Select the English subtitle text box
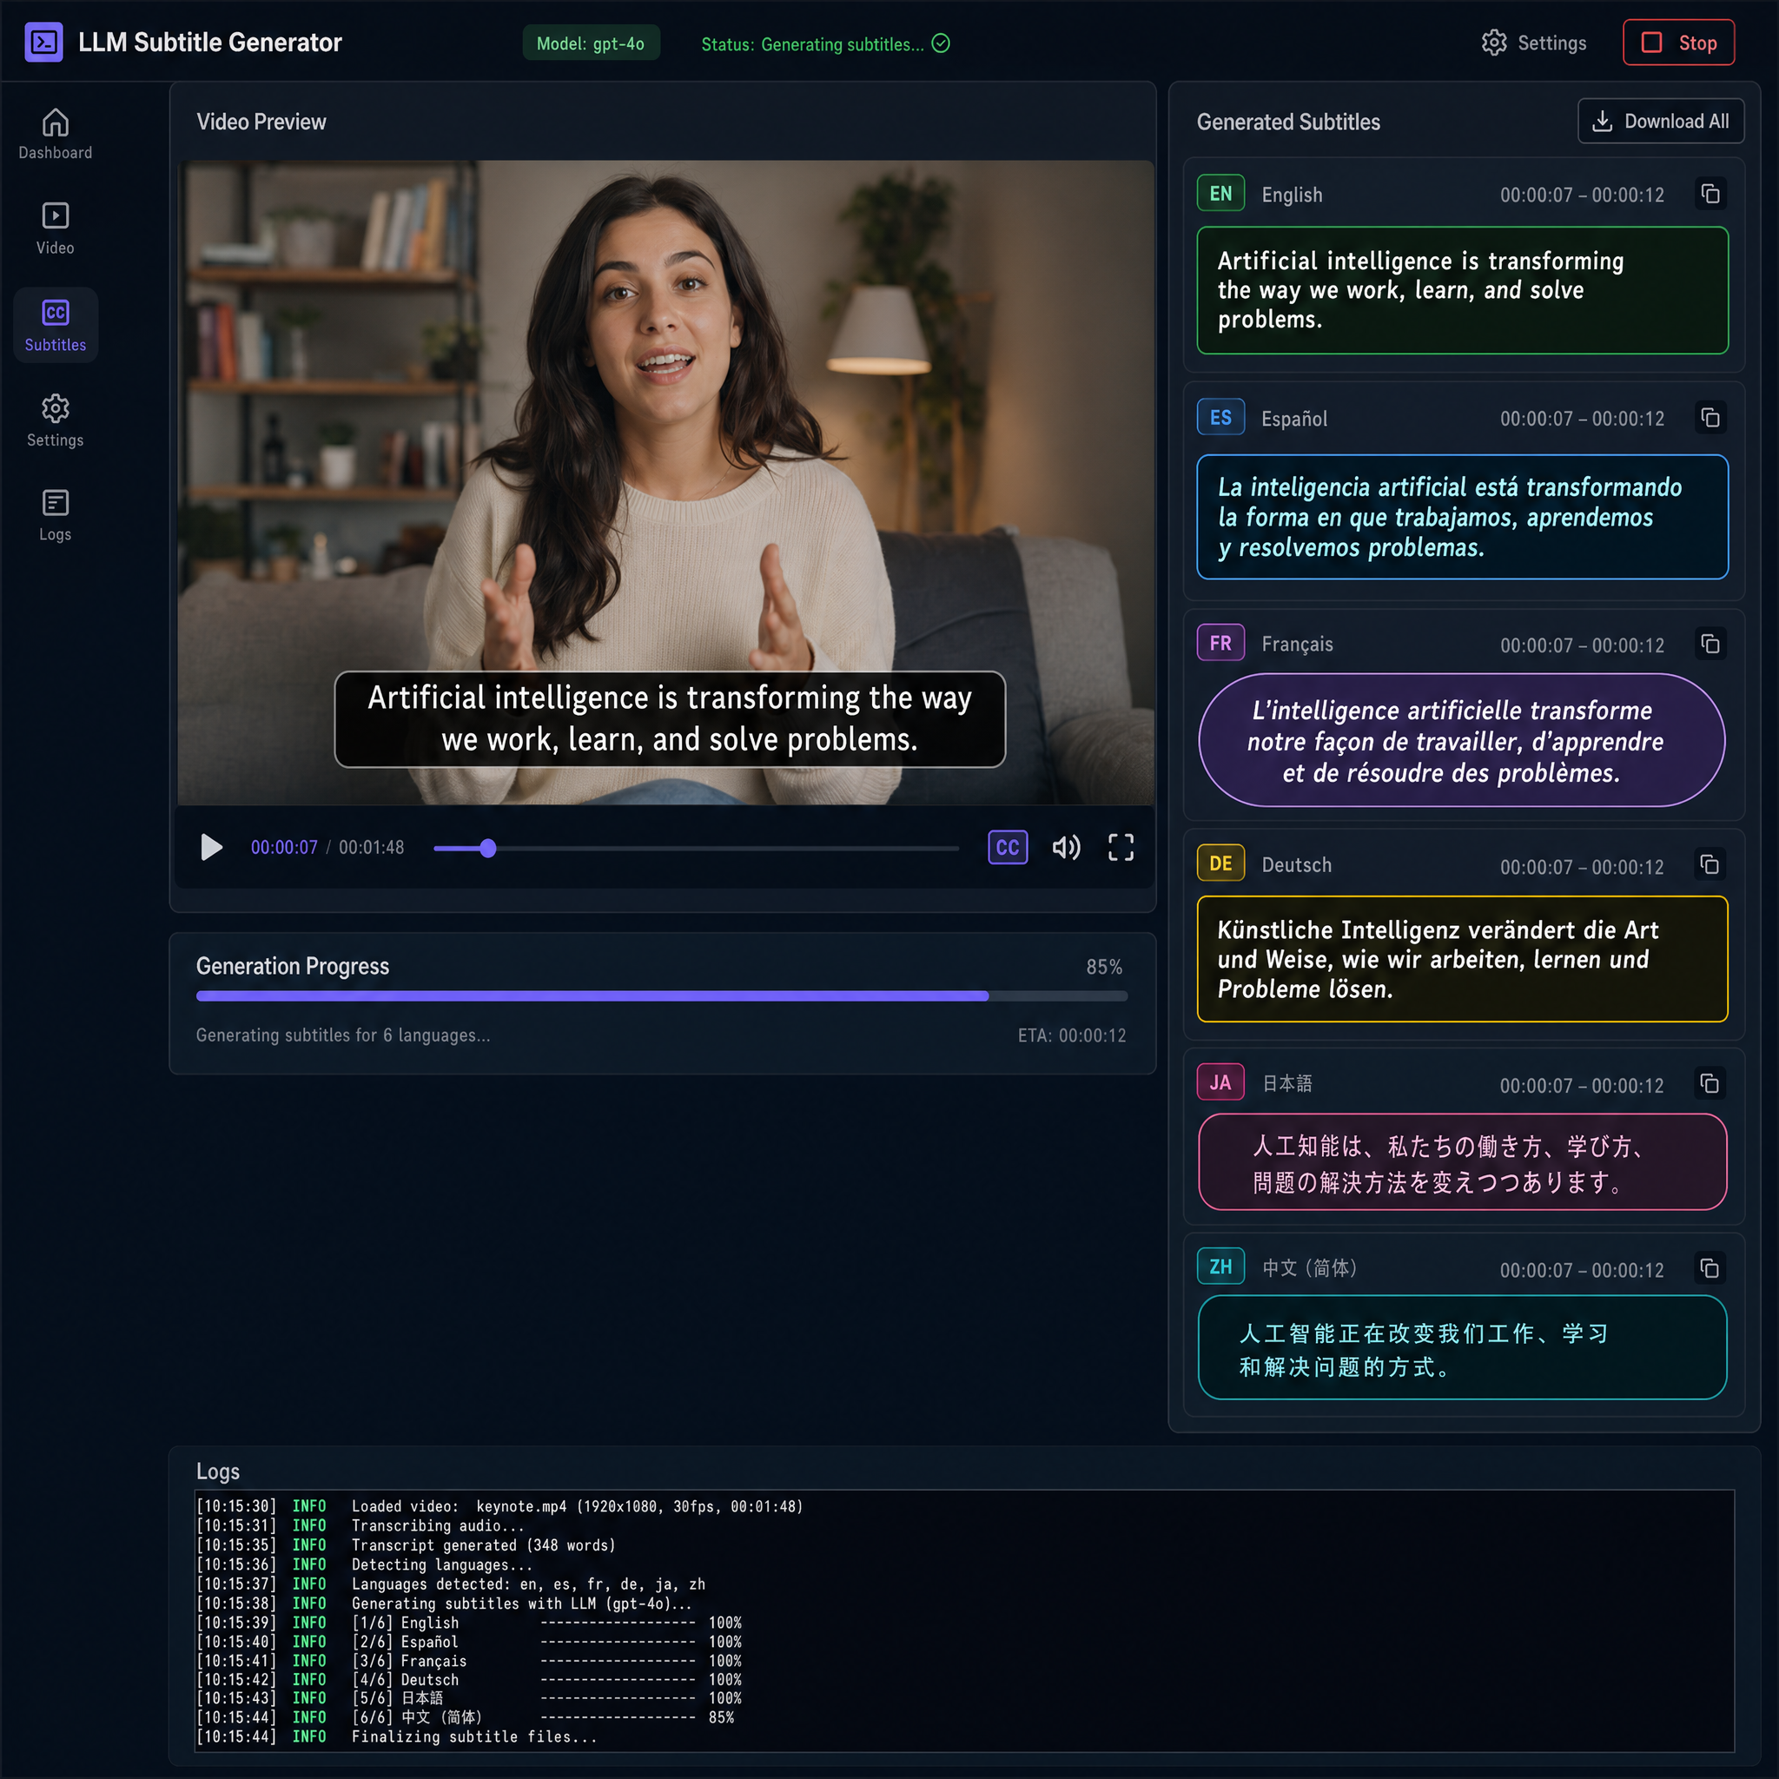Image resolution: width=1779 pixels, height=1779 pixels. tap(1461, 290)
